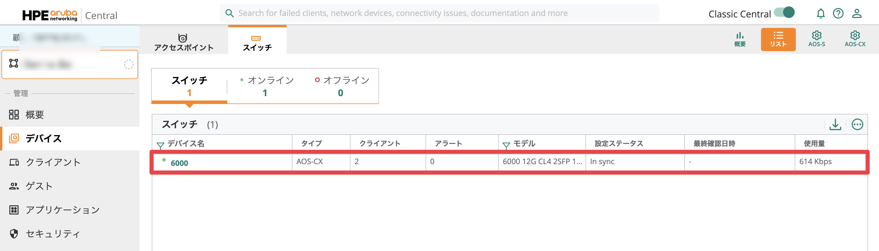Open the 6000 switch device link
The height and width of the screenshot is (251, 879).
pos(179,163)
